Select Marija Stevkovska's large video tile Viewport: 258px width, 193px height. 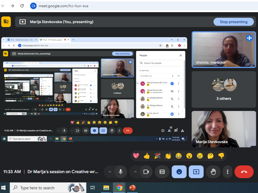click(x=224, y=129)
